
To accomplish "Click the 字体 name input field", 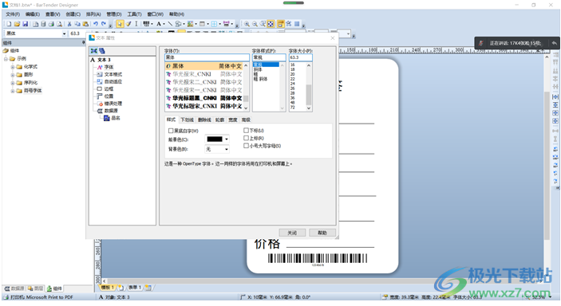I will click(x=207, y=57).
